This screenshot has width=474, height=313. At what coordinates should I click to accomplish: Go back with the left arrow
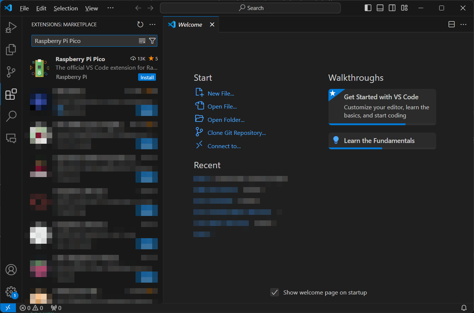click(138, 8)
